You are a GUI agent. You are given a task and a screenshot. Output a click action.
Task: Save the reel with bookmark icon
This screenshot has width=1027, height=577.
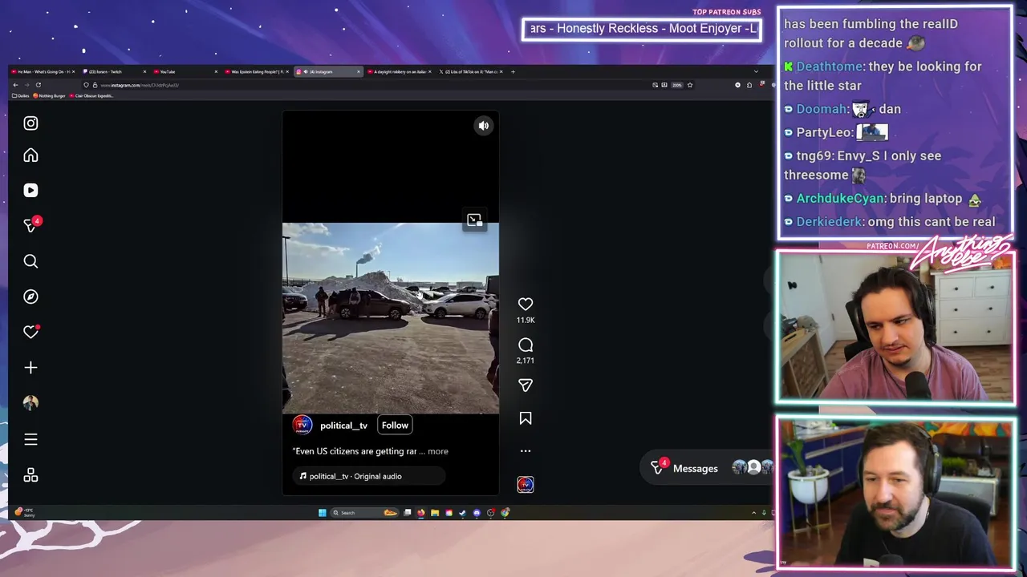click(x=526, y=418)
